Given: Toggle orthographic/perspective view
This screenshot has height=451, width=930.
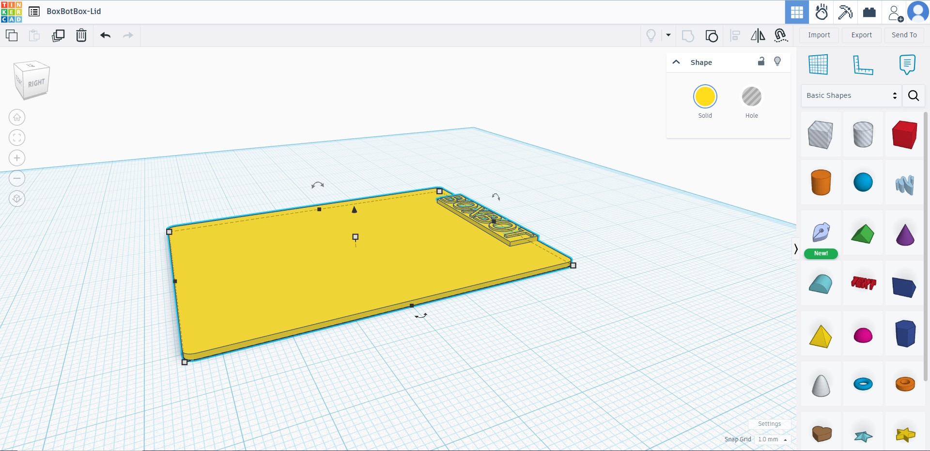Looking at the screenshot, I should click(x=17, y=199).
